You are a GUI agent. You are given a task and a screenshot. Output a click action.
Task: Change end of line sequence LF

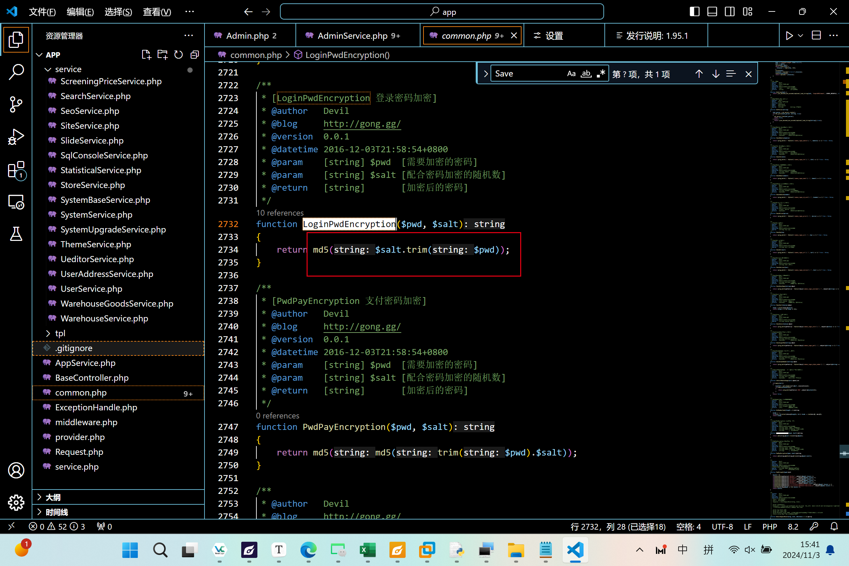(x=748, y=527)
